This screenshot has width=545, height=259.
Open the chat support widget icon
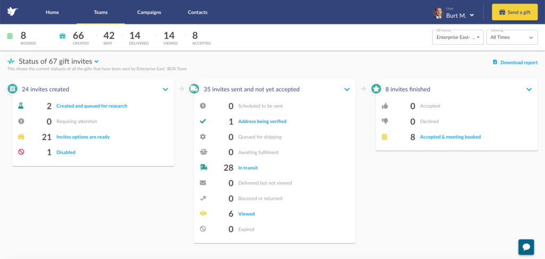click(526, 247)
